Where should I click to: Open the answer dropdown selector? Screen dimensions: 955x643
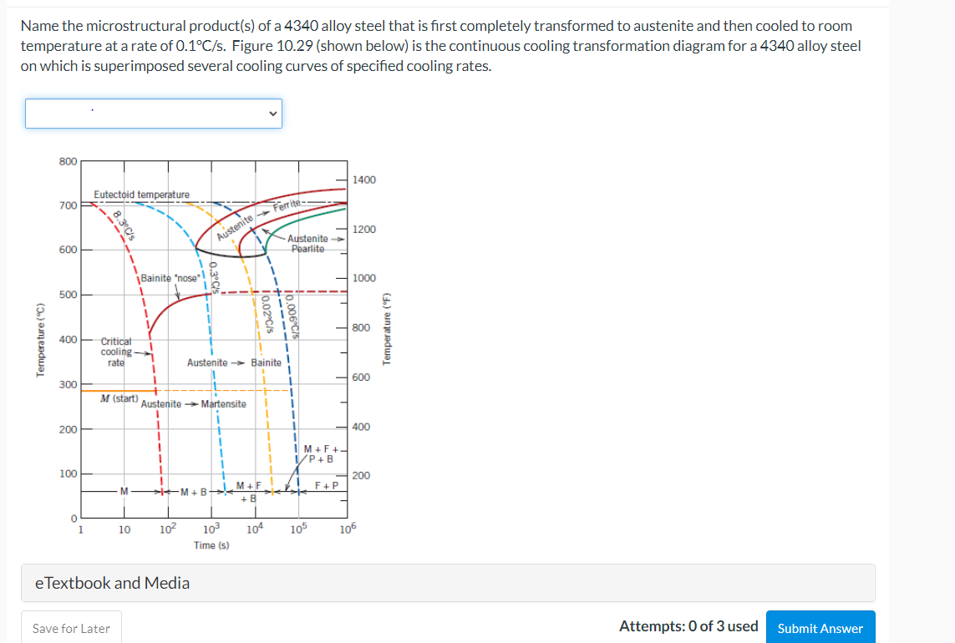coord(153,113)
